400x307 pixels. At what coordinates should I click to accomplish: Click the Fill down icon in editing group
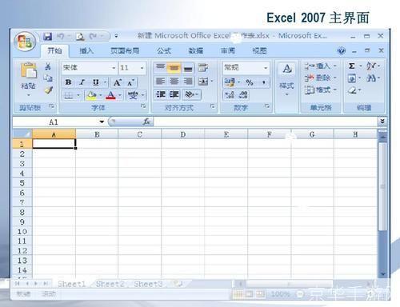352,78
